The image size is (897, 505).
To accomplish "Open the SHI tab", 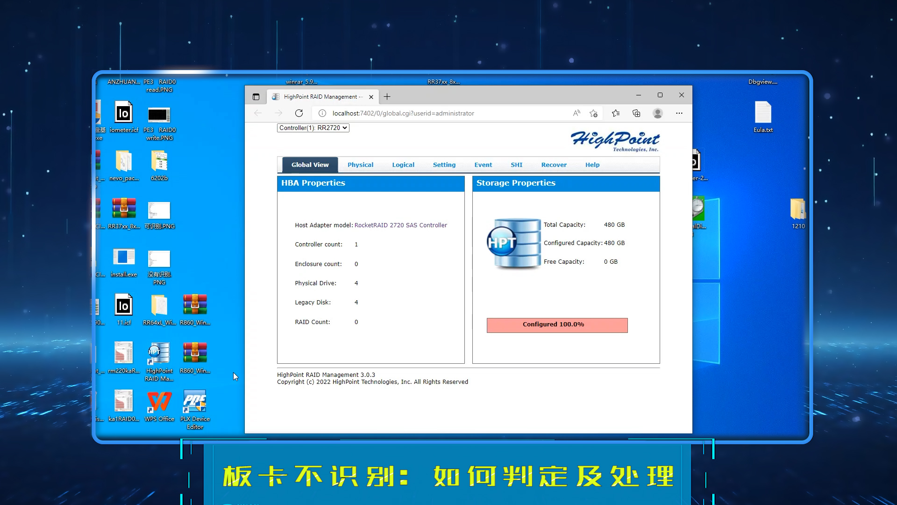I will click(x=516, y=165).
